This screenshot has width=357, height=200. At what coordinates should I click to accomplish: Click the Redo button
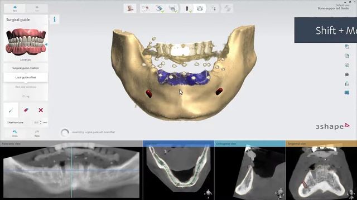[37, 133]
